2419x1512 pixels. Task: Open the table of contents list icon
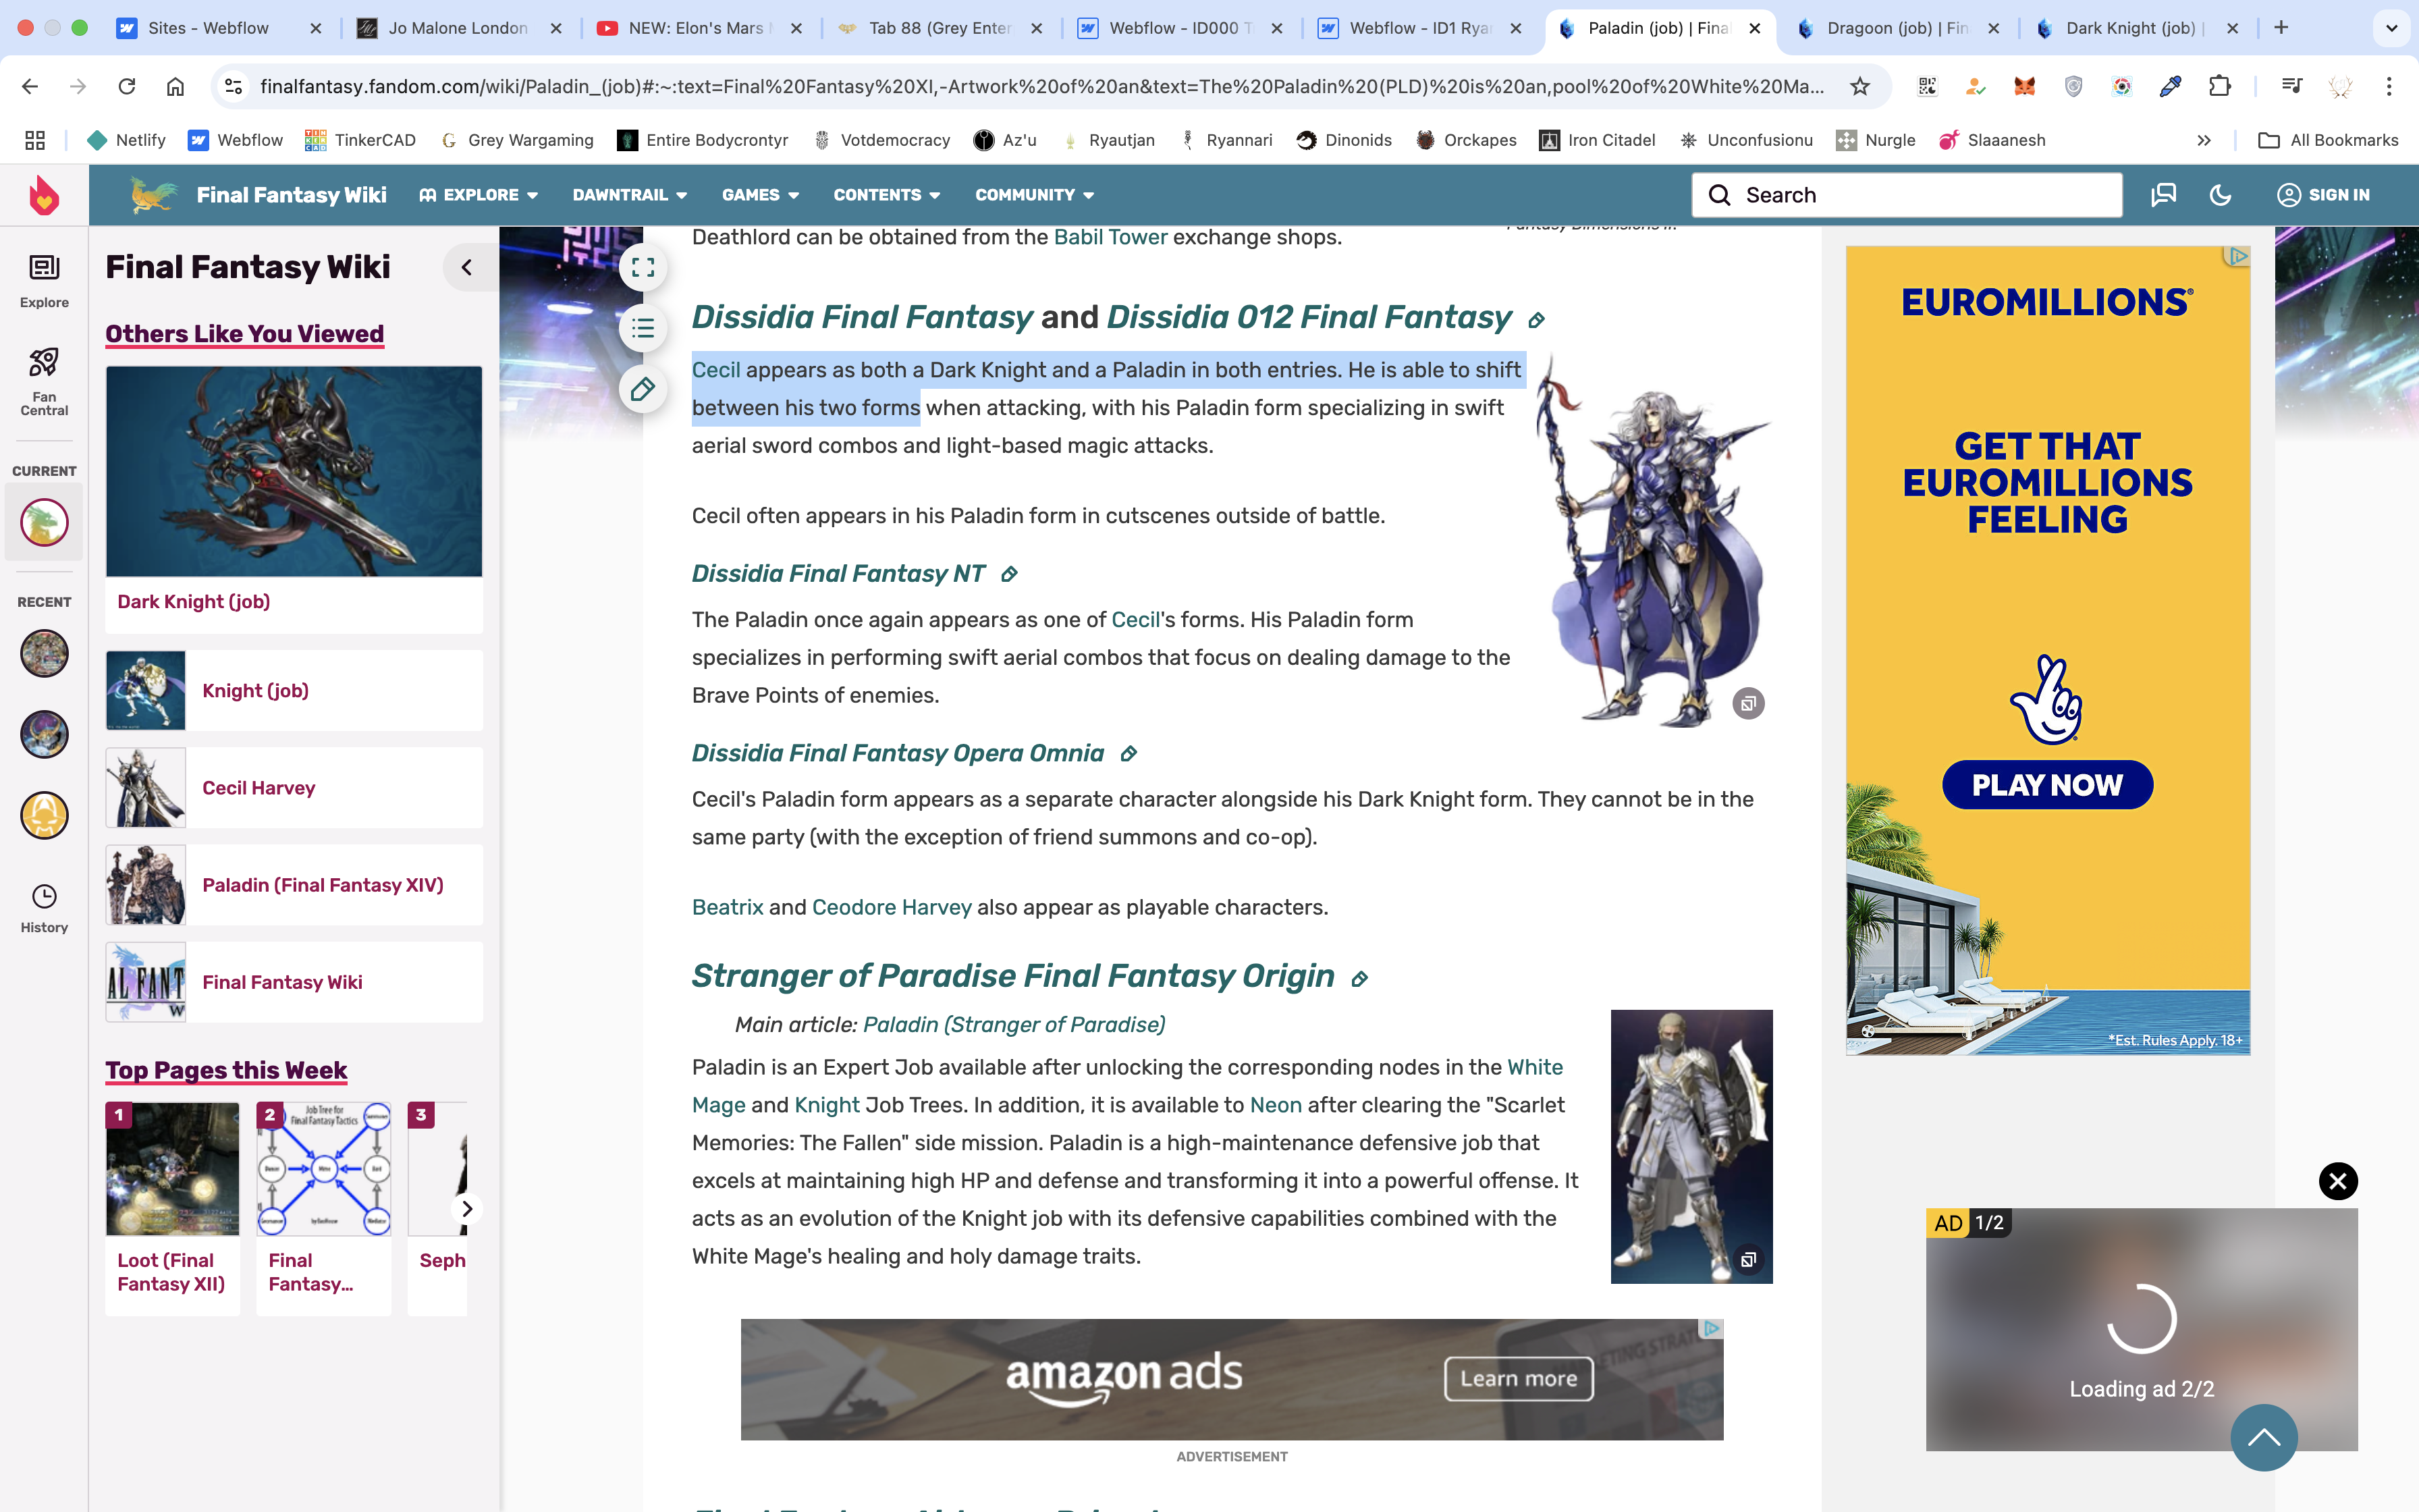tap(643, 328)
